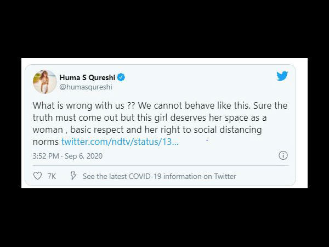This screenshot has height=247, width=329.
Task: Click the lightning bolt icon
Action: (73, 176)
